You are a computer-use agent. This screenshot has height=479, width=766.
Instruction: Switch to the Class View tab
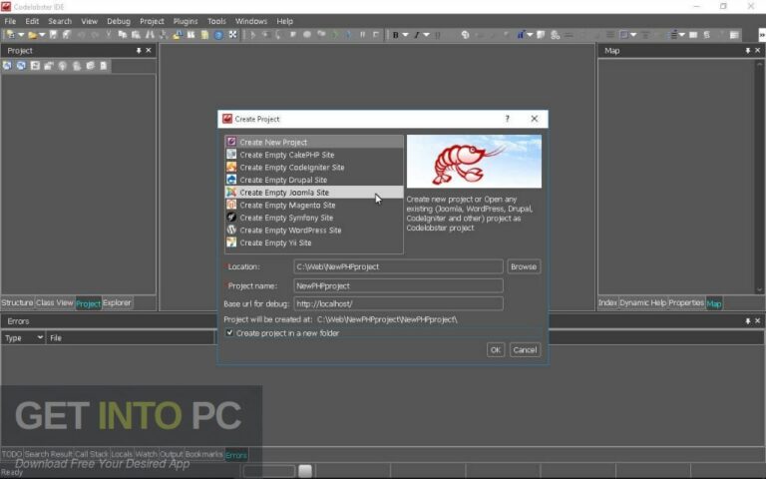pyautogui.click(x=54, y=303)
